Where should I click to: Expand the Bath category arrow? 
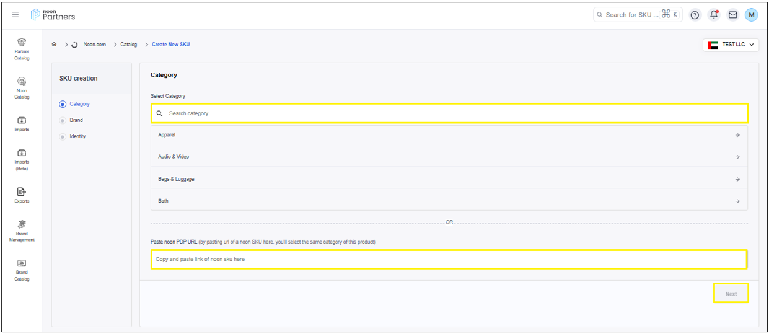[737, 201]
